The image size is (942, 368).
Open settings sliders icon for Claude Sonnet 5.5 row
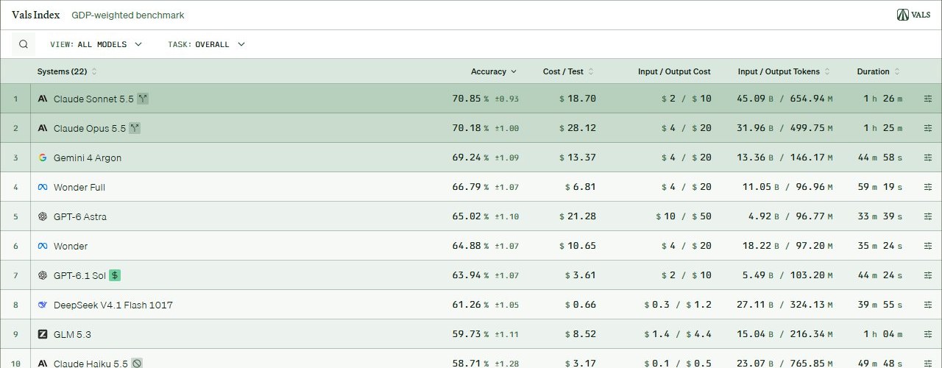point(927,99)
